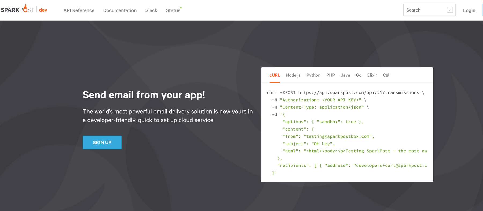483x211 pixels.
Task: Click the SparkPost flame logo
Action: [x=17, y=9]
